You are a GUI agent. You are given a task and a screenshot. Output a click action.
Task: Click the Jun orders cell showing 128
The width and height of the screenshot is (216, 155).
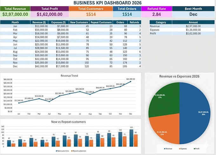pyautogui.click(x=120, y=44)
